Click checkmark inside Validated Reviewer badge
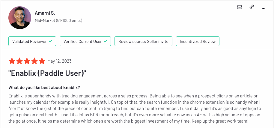 [50, 41]
